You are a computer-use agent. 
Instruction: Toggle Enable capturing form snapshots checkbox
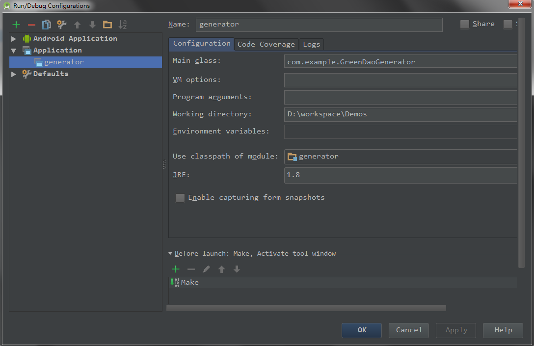pos(180,198)
